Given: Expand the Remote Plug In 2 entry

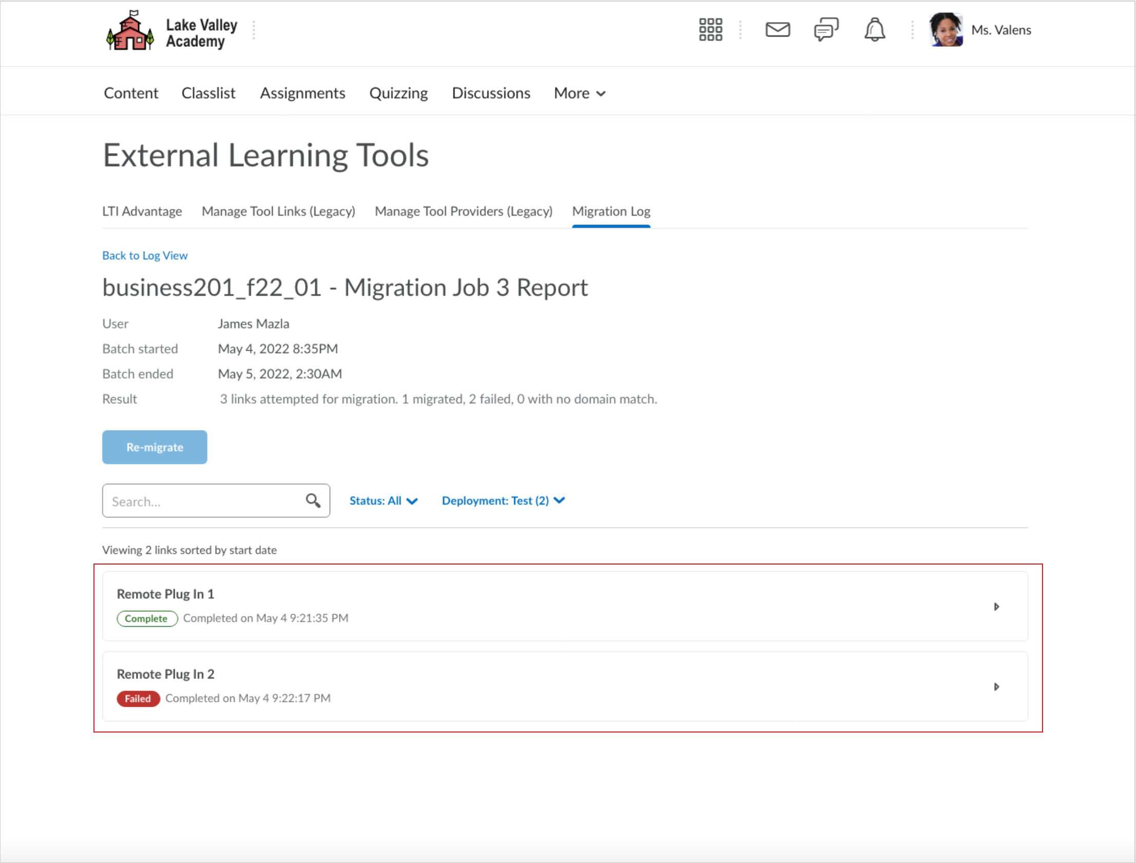Looking at the screenshot, I should pos(996,685).
